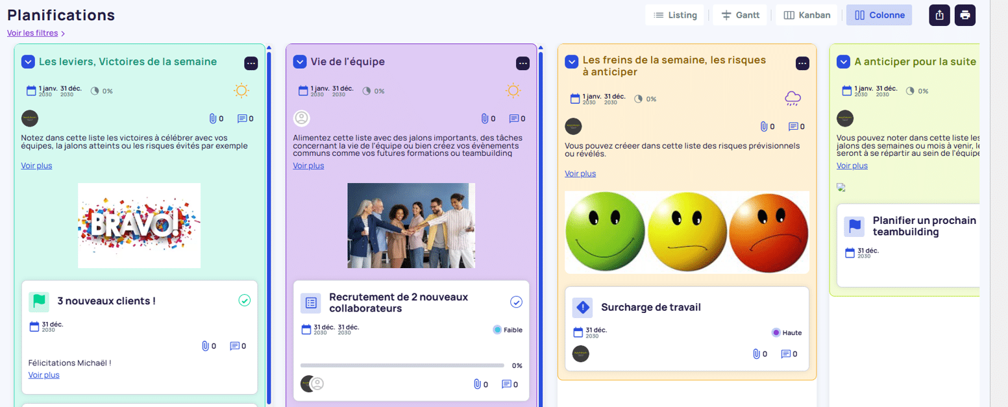The width and height of the screenshot is (1008, 407).
Task: Collapse the Vie de l'équipe column
Action: point(299,62)
